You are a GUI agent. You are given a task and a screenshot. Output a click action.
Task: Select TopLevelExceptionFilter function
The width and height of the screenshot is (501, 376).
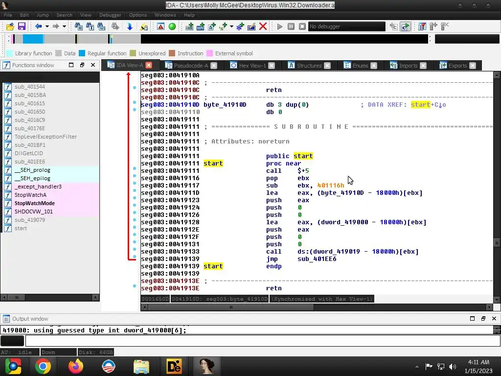tap(46, 137)
